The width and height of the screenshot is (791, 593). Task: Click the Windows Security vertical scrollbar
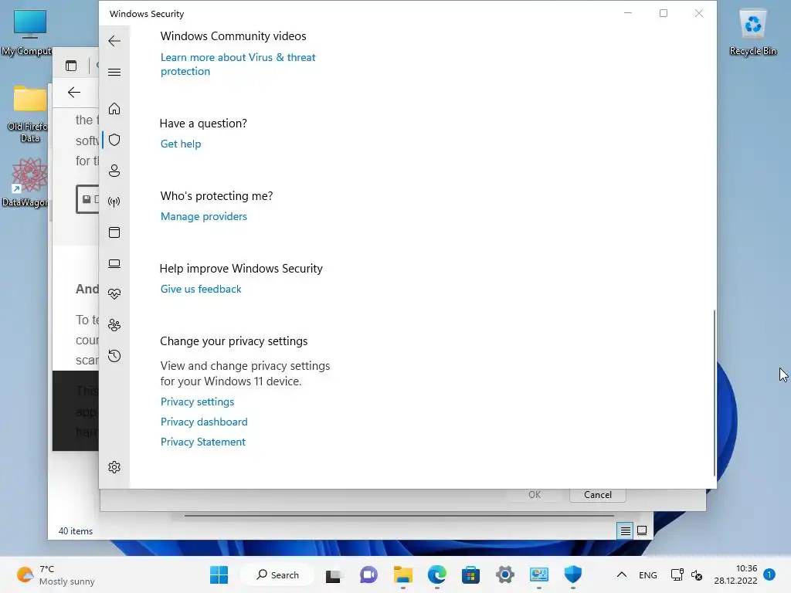tap(715, 393)
